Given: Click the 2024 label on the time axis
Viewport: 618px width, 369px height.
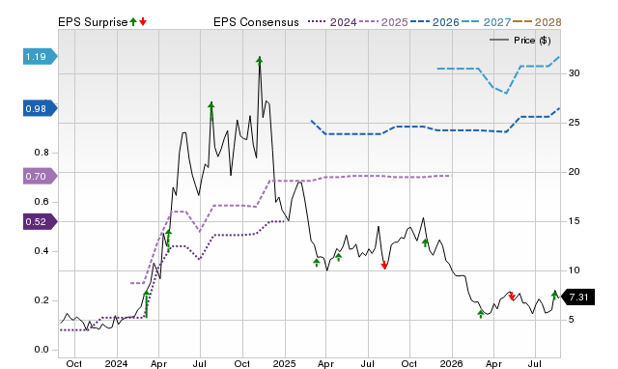Looking at the screenshot, I should (x=116, y=363).
